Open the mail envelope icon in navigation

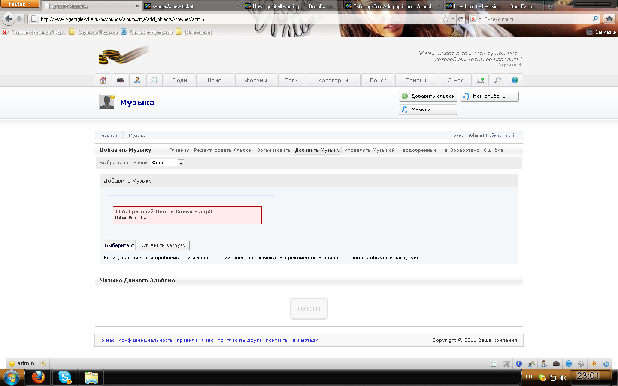click(x=154, y=80)
